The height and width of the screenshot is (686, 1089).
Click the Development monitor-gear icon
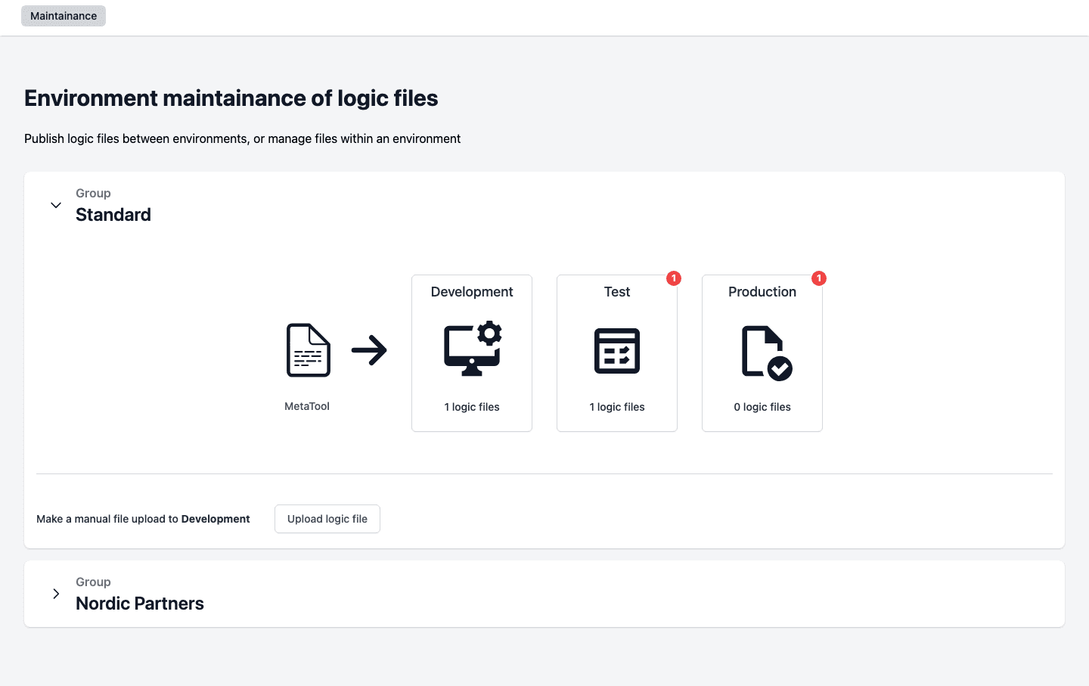[x=473, y=349]
